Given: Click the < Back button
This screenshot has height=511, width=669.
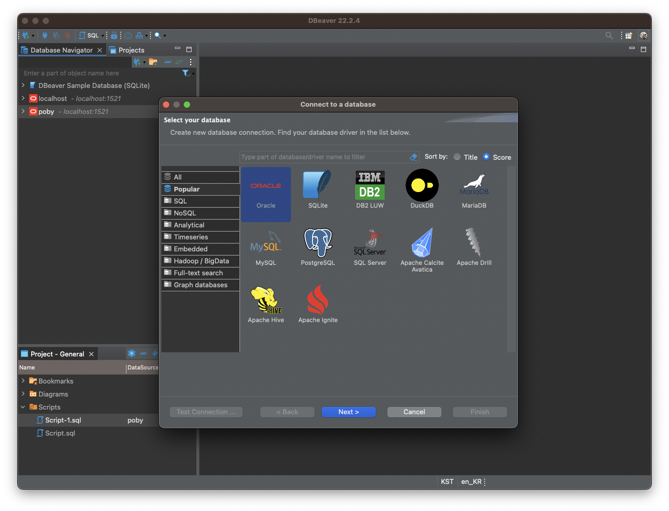Looking at the screenshot, I should tap(287, 412).
